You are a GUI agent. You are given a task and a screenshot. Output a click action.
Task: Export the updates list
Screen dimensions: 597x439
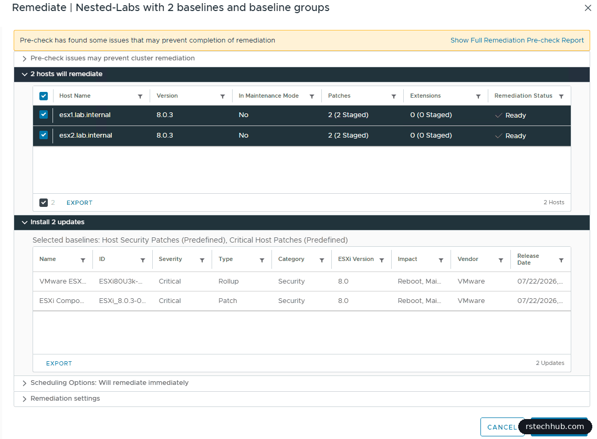coord(59,363)
